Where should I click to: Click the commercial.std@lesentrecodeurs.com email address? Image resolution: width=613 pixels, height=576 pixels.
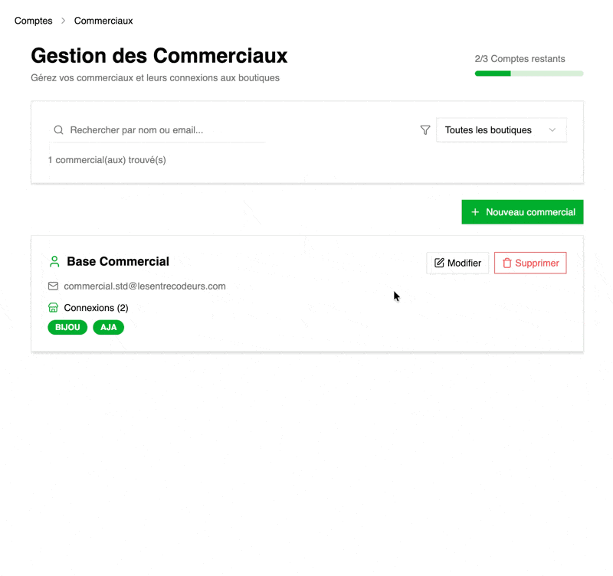(x=145, y=286)
